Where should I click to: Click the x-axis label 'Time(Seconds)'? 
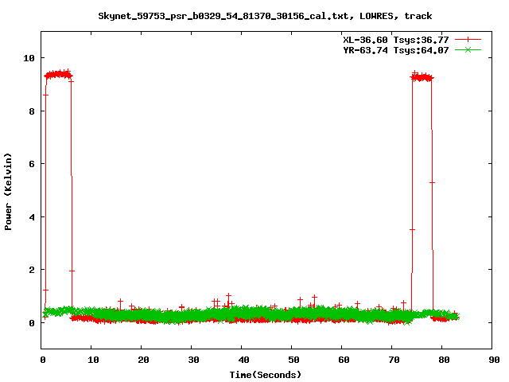pos(265,375)
